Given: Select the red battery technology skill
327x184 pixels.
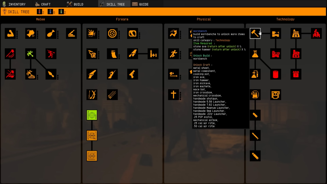Looking at the screenshot, I should pyautogui.click(x=296, y=74).
